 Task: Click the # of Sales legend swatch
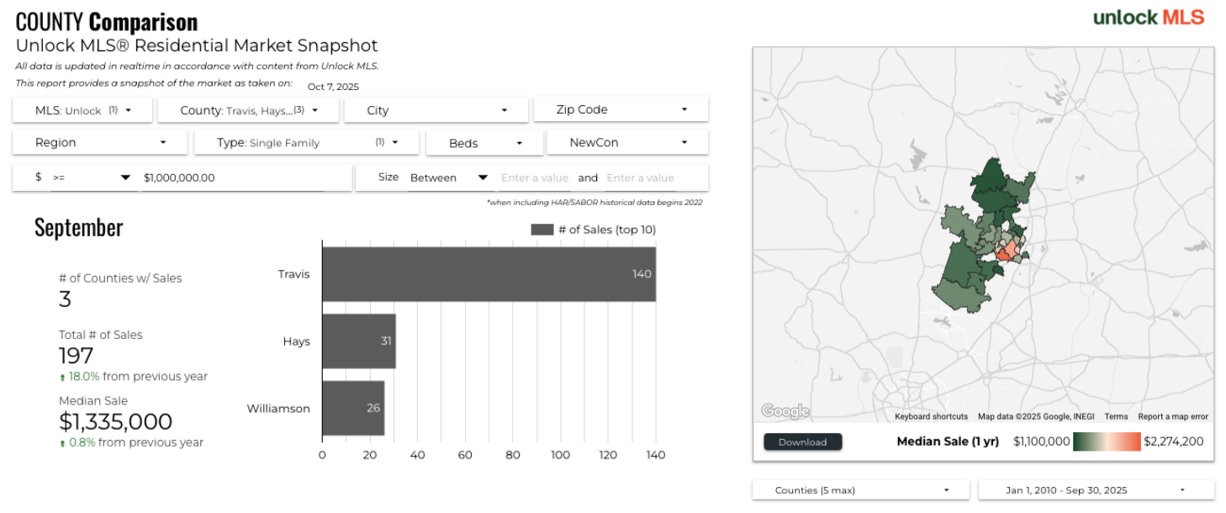542,230
